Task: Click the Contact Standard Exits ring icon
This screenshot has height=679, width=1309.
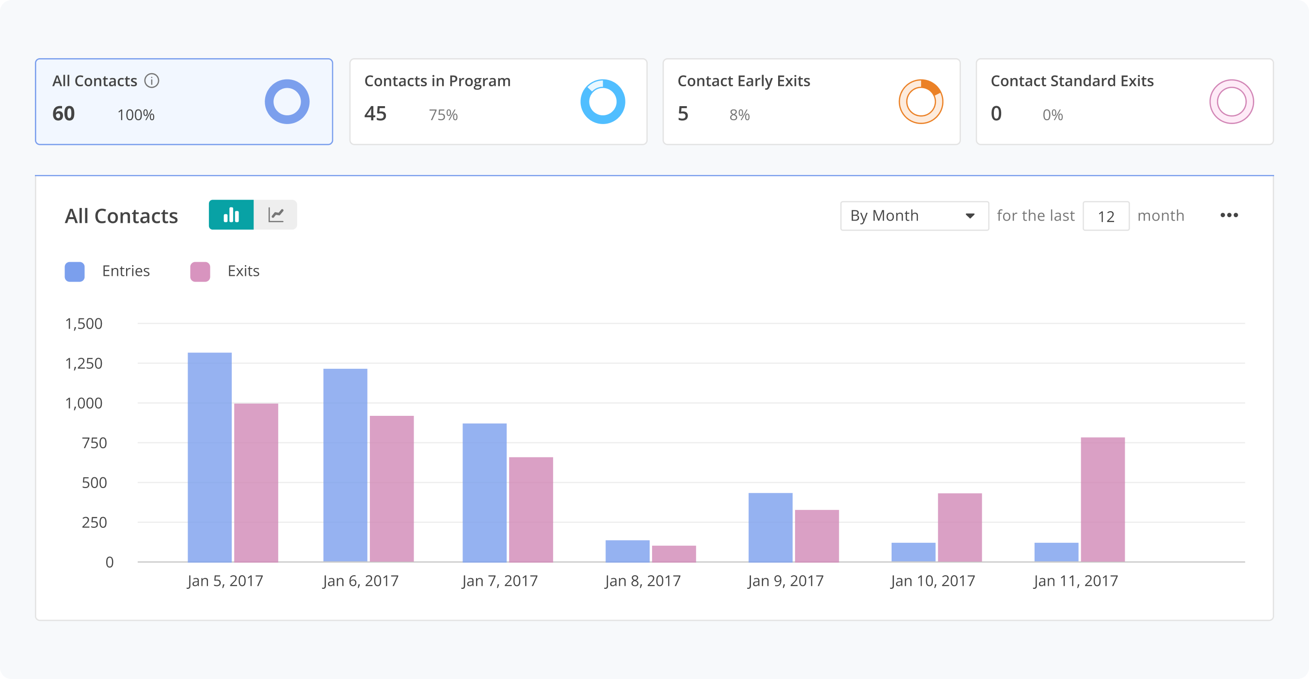Action: click(1231, 102)
